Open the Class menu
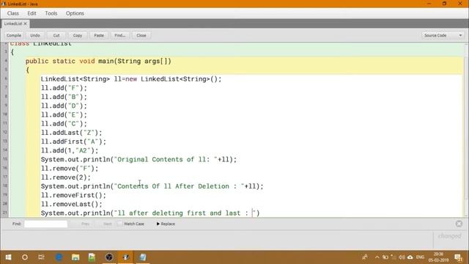The height and width of the screenshot is (264, 469). coord(13,13)
